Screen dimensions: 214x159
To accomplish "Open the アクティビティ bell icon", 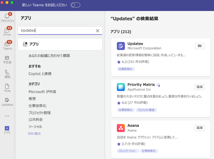I will (7, 16).
